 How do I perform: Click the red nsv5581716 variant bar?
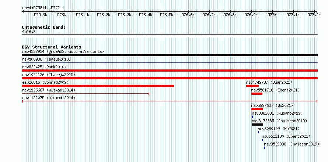click(x=257, y=94)
